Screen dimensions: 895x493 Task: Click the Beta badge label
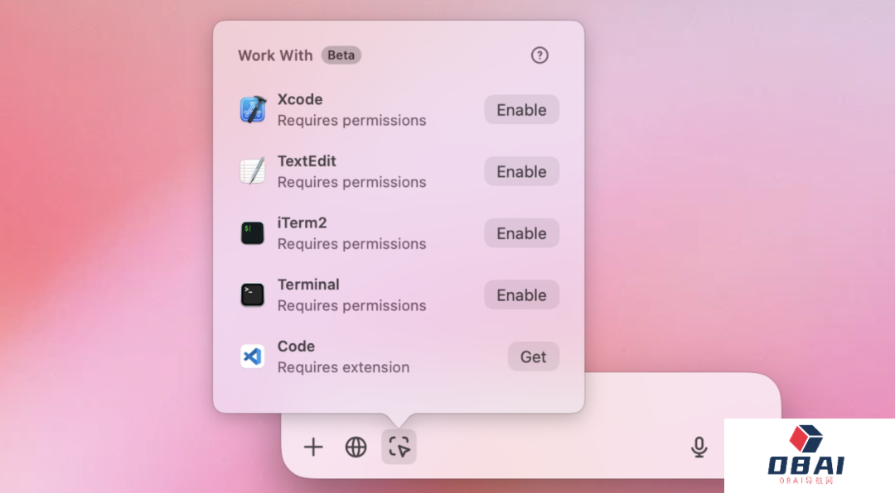(341, 55)
